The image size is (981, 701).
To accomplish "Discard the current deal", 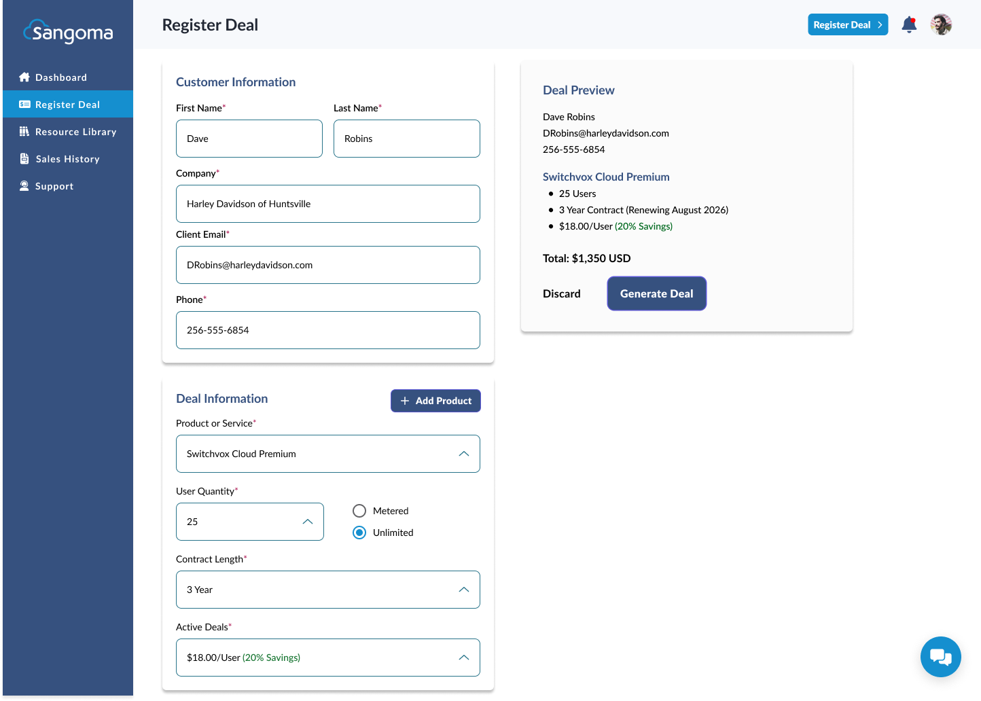I will click(x=562, y=293).
